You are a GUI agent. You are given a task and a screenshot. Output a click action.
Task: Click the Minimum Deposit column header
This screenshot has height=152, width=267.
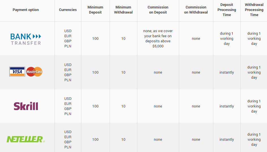pos(95,10)
